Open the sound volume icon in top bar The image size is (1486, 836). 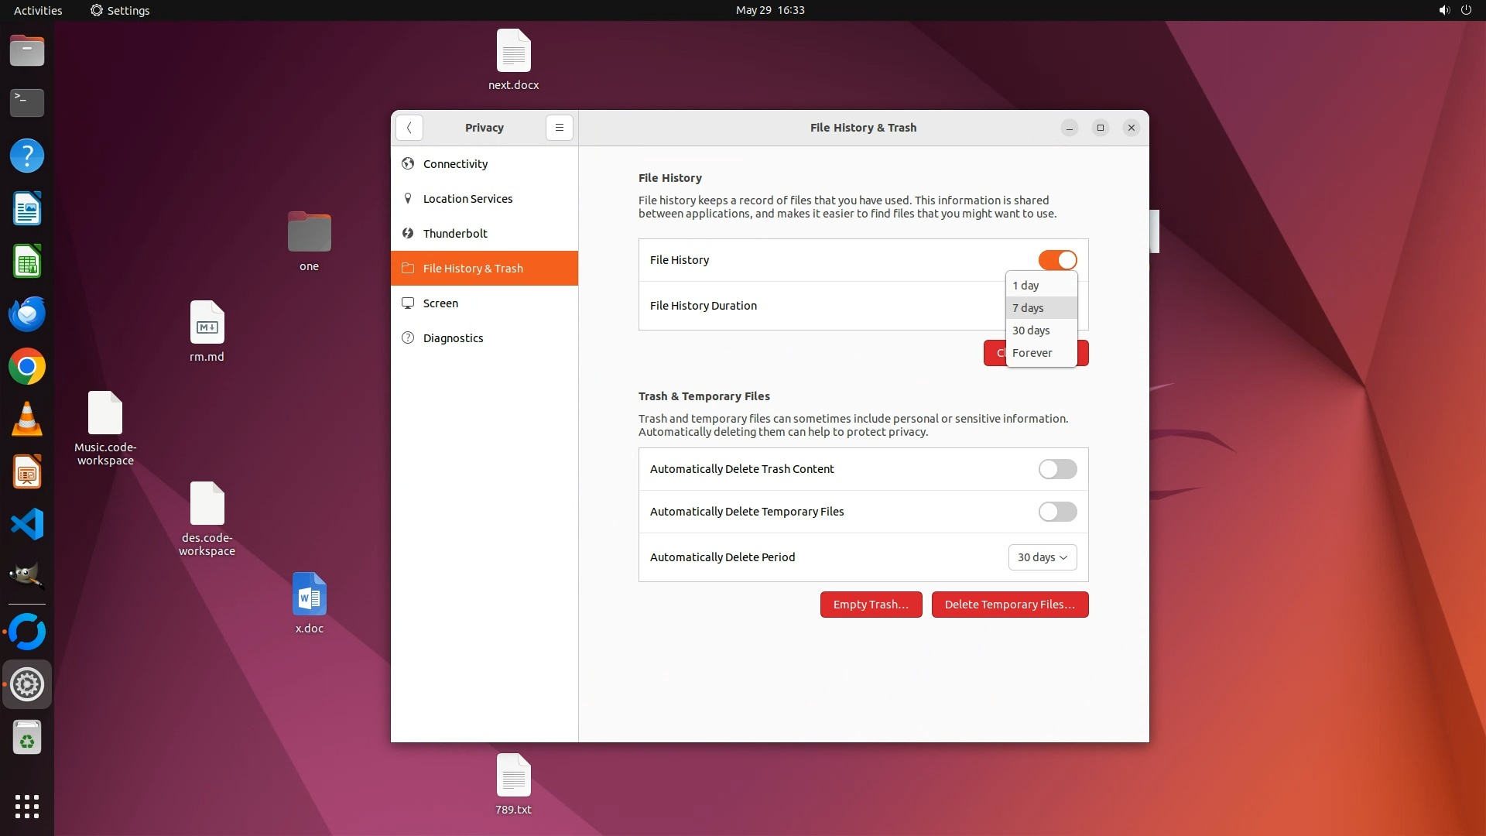(1443, 11)
